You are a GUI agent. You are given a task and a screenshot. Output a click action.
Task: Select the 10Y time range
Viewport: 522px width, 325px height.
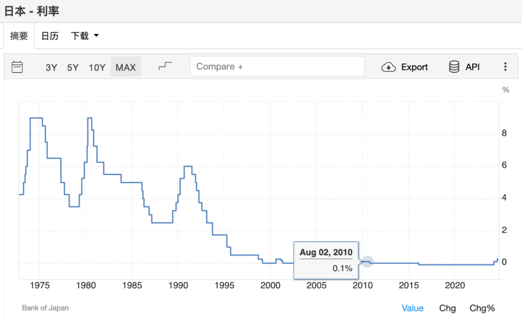[97, 67]
